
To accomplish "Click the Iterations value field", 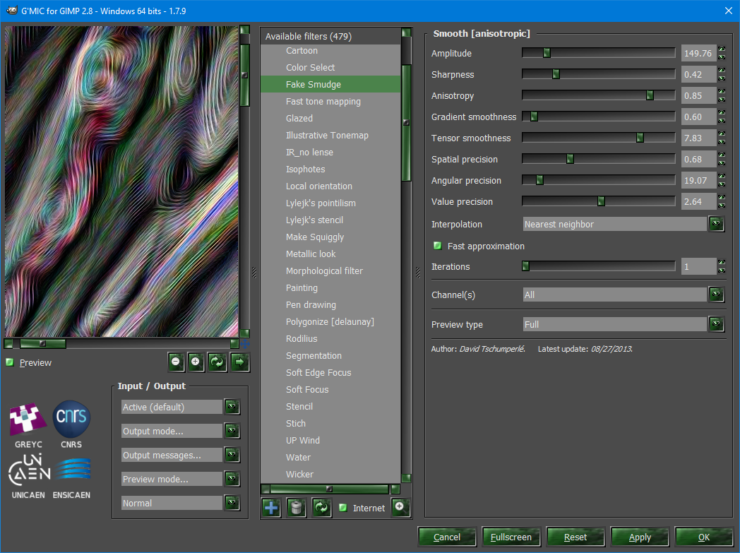I will pyautogui.click(x=698, y=266).
